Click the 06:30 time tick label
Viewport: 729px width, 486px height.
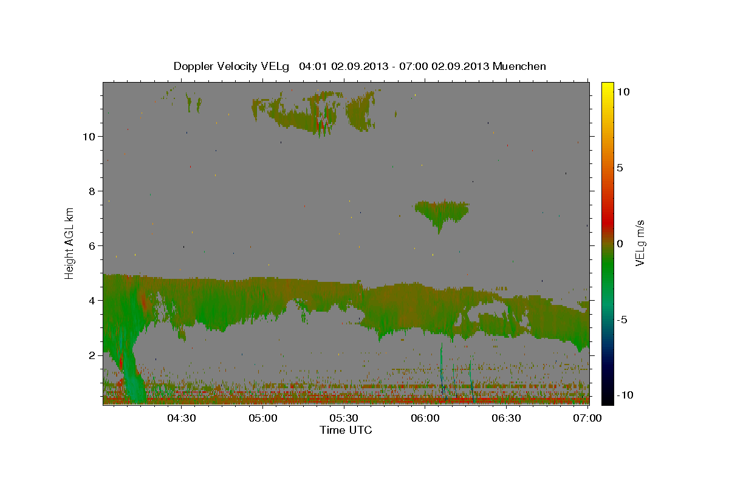pyautogui.click(x=506, y=418)
